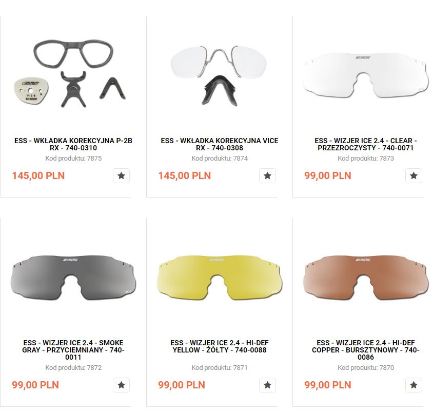The width and height of the screenshot is (433, 413).
Task: View the yellow Hi-Def lens image
Action: tap(219, 278)
